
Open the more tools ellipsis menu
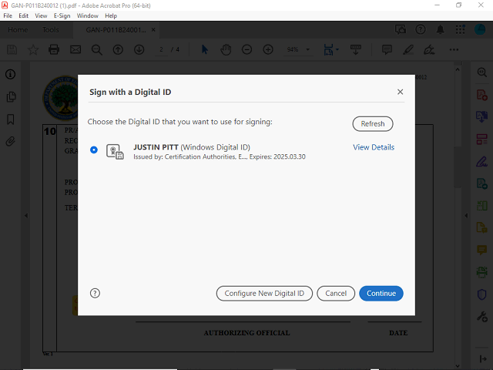(x=454, y=49)
